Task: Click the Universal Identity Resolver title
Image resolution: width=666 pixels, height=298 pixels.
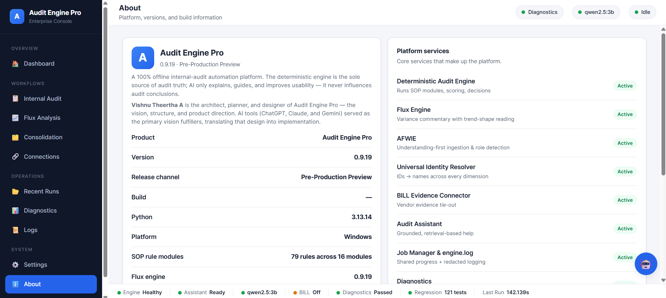Action: point(436,167)
